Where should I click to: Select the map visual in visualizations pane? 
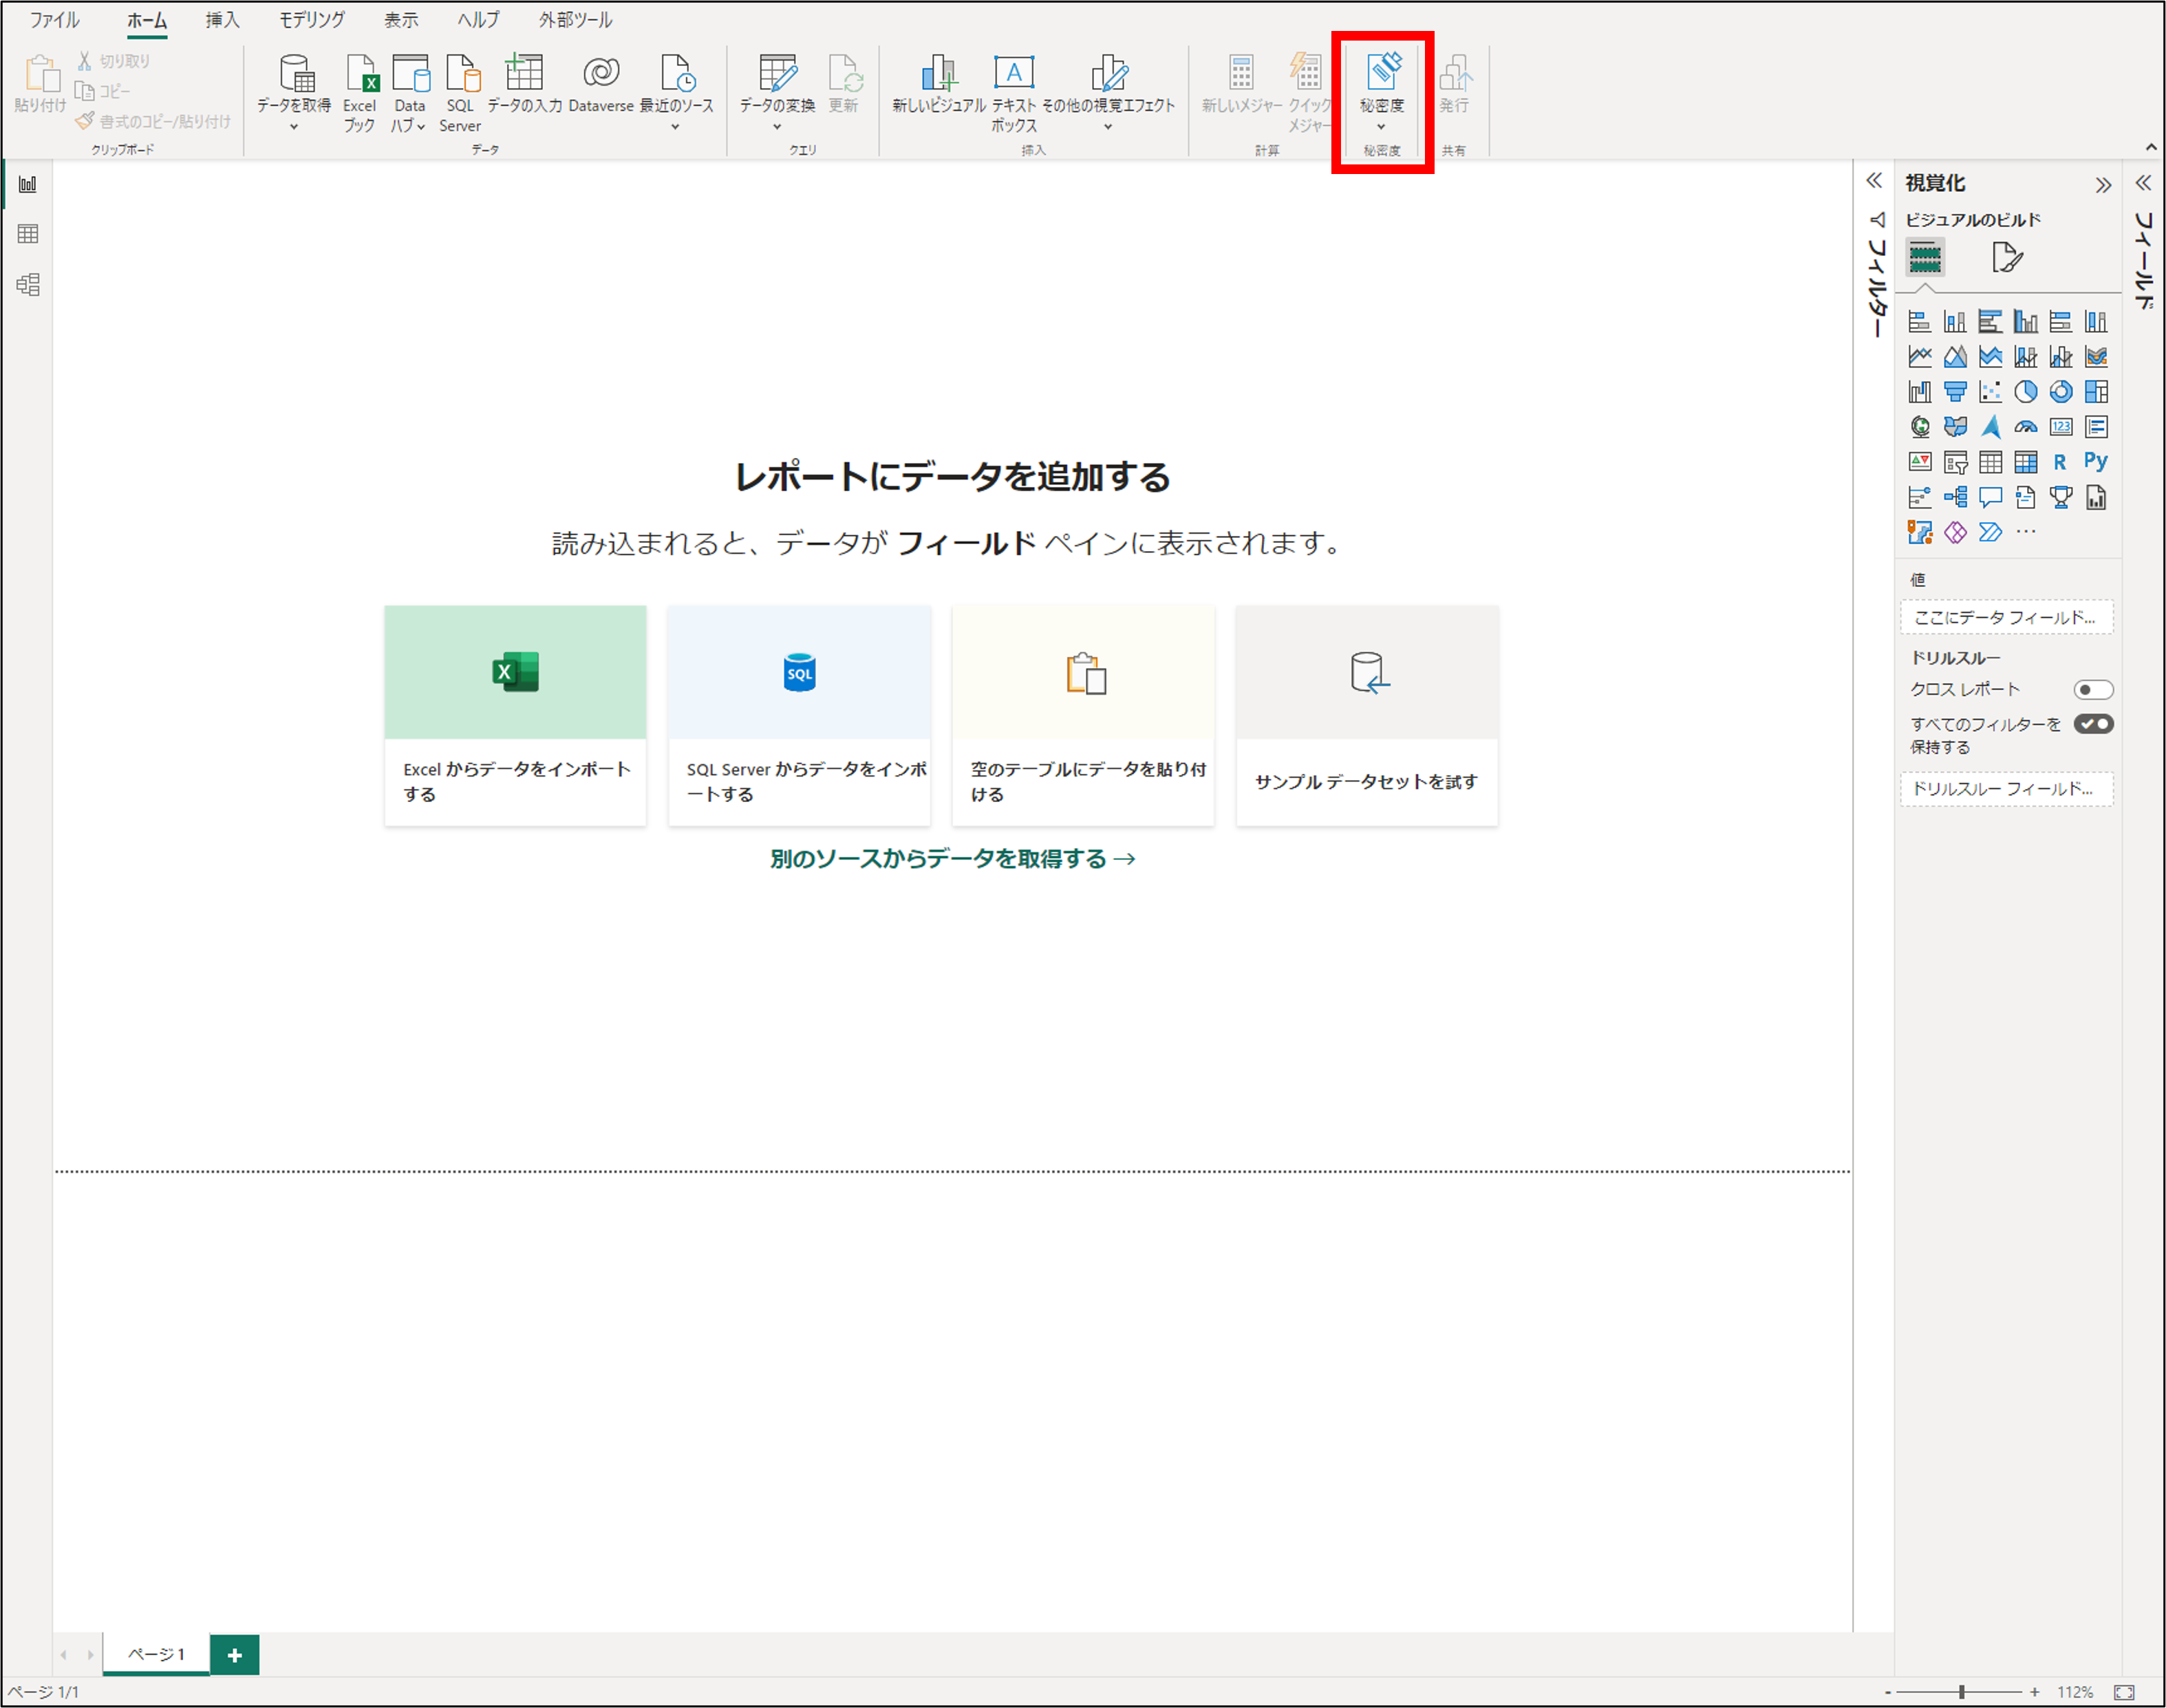[1920, 428]
